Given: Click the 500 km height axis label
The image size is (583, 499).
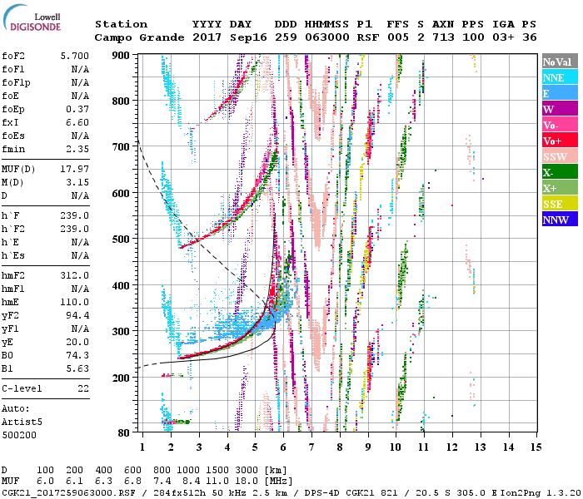Looking at the screenshot, I should (x=121, y=240).
